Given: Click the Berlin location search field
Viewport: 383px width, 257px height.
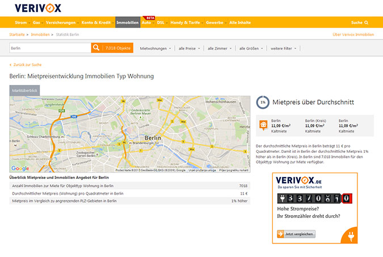Looking at the screenshot, I should point(50,48).
